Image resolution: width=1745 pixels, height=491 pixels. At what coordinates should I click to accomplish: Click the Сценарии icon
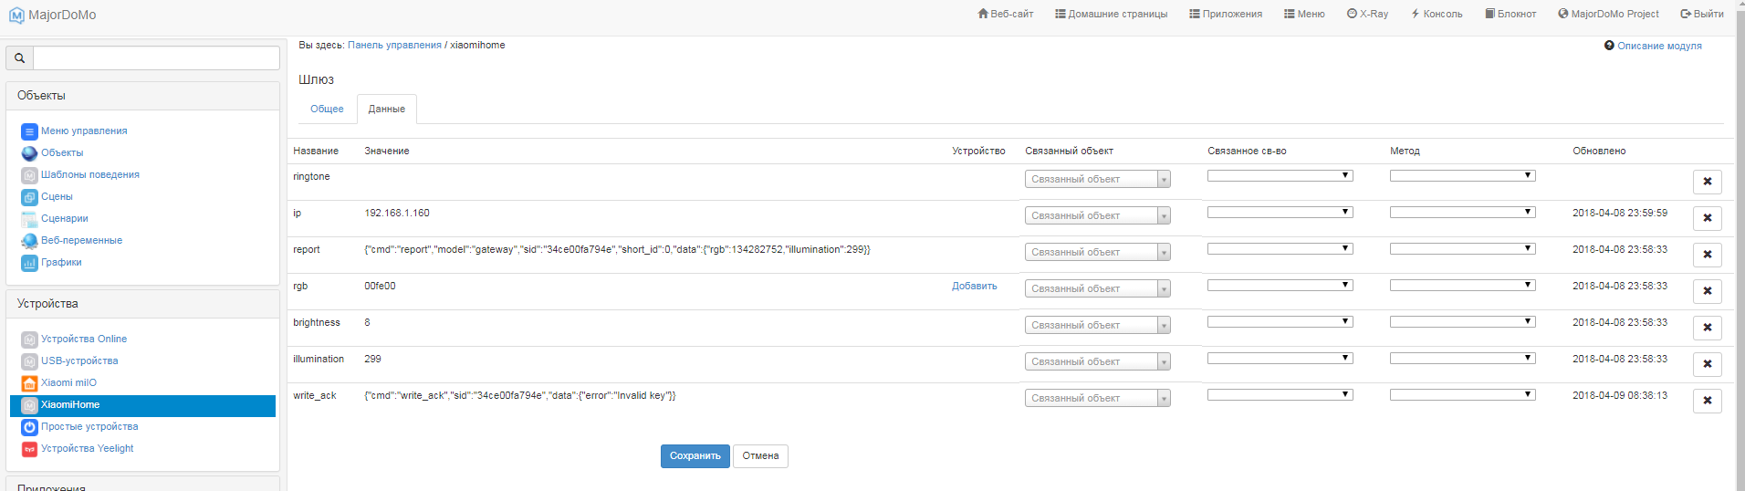(x=29, y=219)
